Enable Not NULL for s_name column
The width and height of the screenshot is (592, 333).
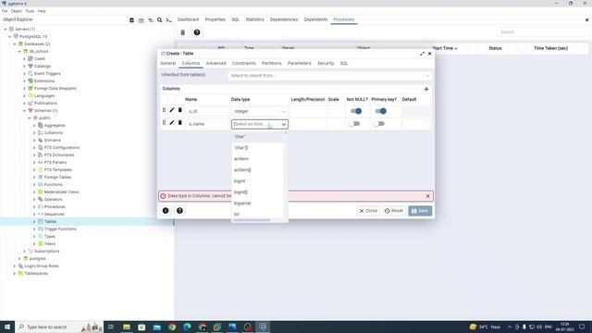point(354,124)
